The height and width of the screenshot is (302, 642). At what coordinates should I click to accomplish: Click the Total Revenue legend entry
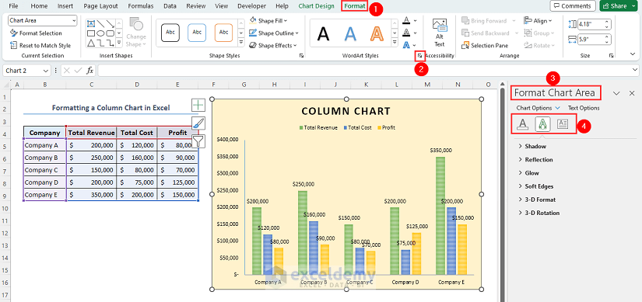pyautogui.click(x=318, y=128)
